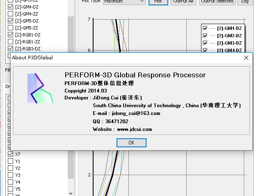The image size is (254, 196).
Task: Close the About P3DGlobal dialog
Action: click(x=246, y=58)
